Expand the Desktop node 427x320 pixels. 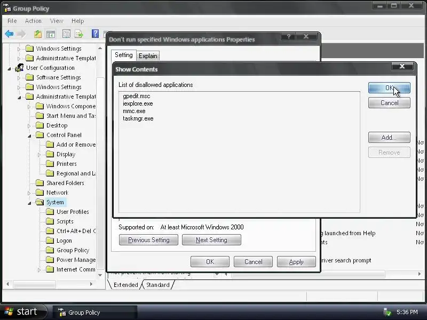(x=29, y=126)
